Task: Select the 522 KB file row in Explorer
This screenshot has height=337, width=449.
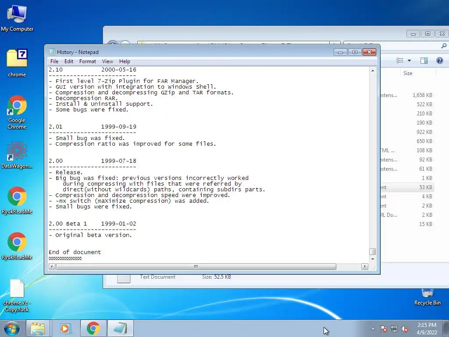Action: coord(407,104)
